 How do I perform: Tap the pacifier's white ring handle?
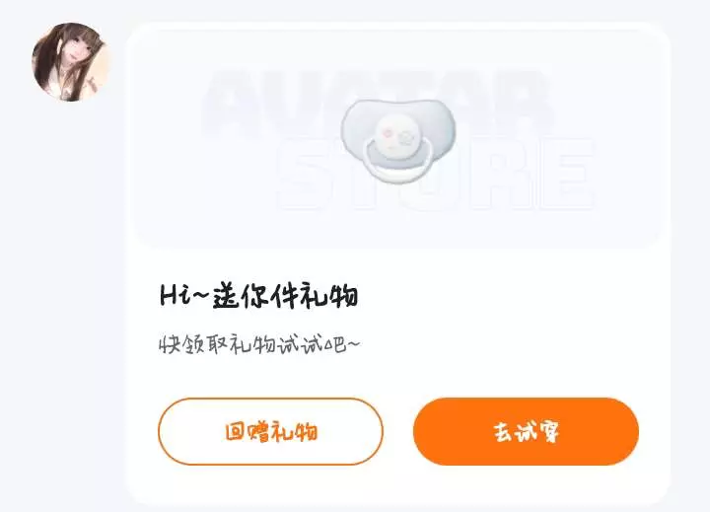(397, 166)
